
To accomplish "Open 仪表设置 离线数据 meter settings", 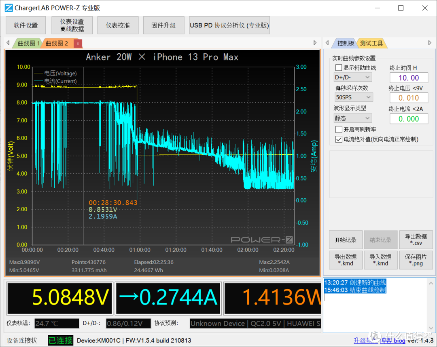I will click(x=72, y=25).
